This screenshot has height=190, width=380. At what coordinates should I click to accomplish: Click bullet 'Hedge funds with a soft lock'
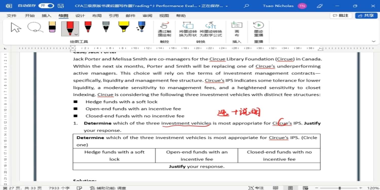122,102
